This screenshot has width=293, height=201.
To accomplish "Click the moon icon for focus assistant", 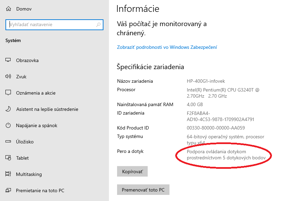I will [9, 109].
